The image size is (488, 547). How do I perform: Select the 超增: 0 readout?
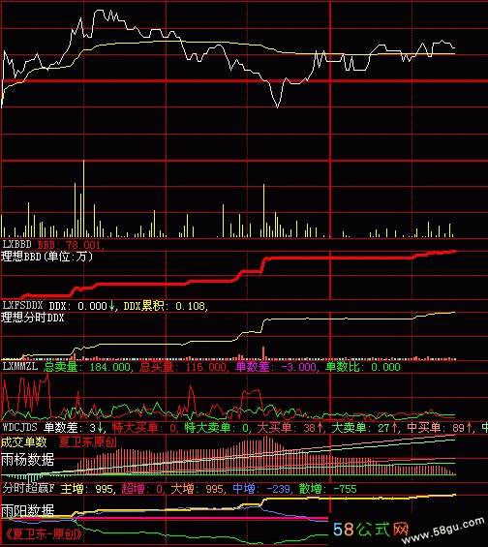tap(143, 488)
